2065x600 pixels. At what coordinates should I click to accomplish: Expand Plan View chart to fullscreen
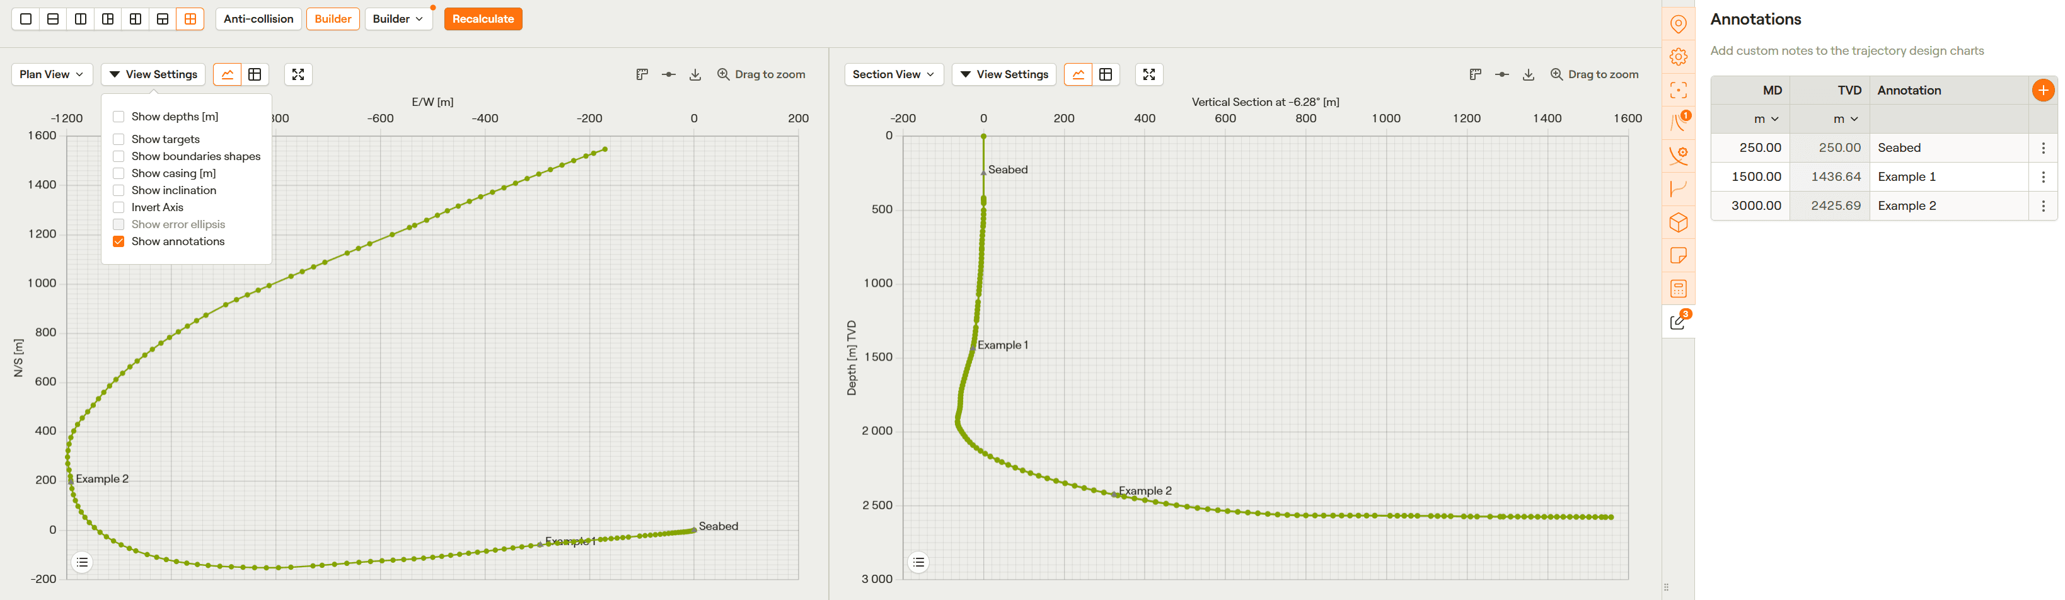pyautogui.click(x=298, y=74)
